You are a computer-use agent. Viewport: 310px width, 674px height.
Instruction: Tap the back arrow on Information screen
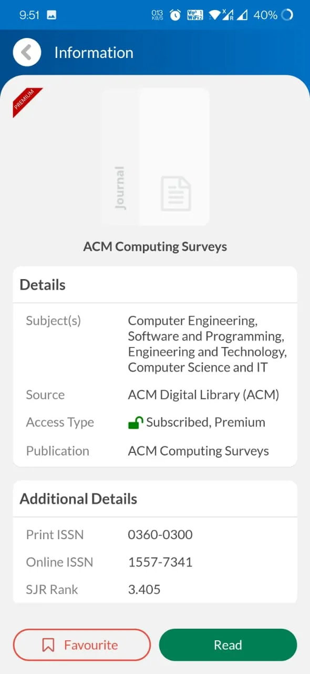27,52
